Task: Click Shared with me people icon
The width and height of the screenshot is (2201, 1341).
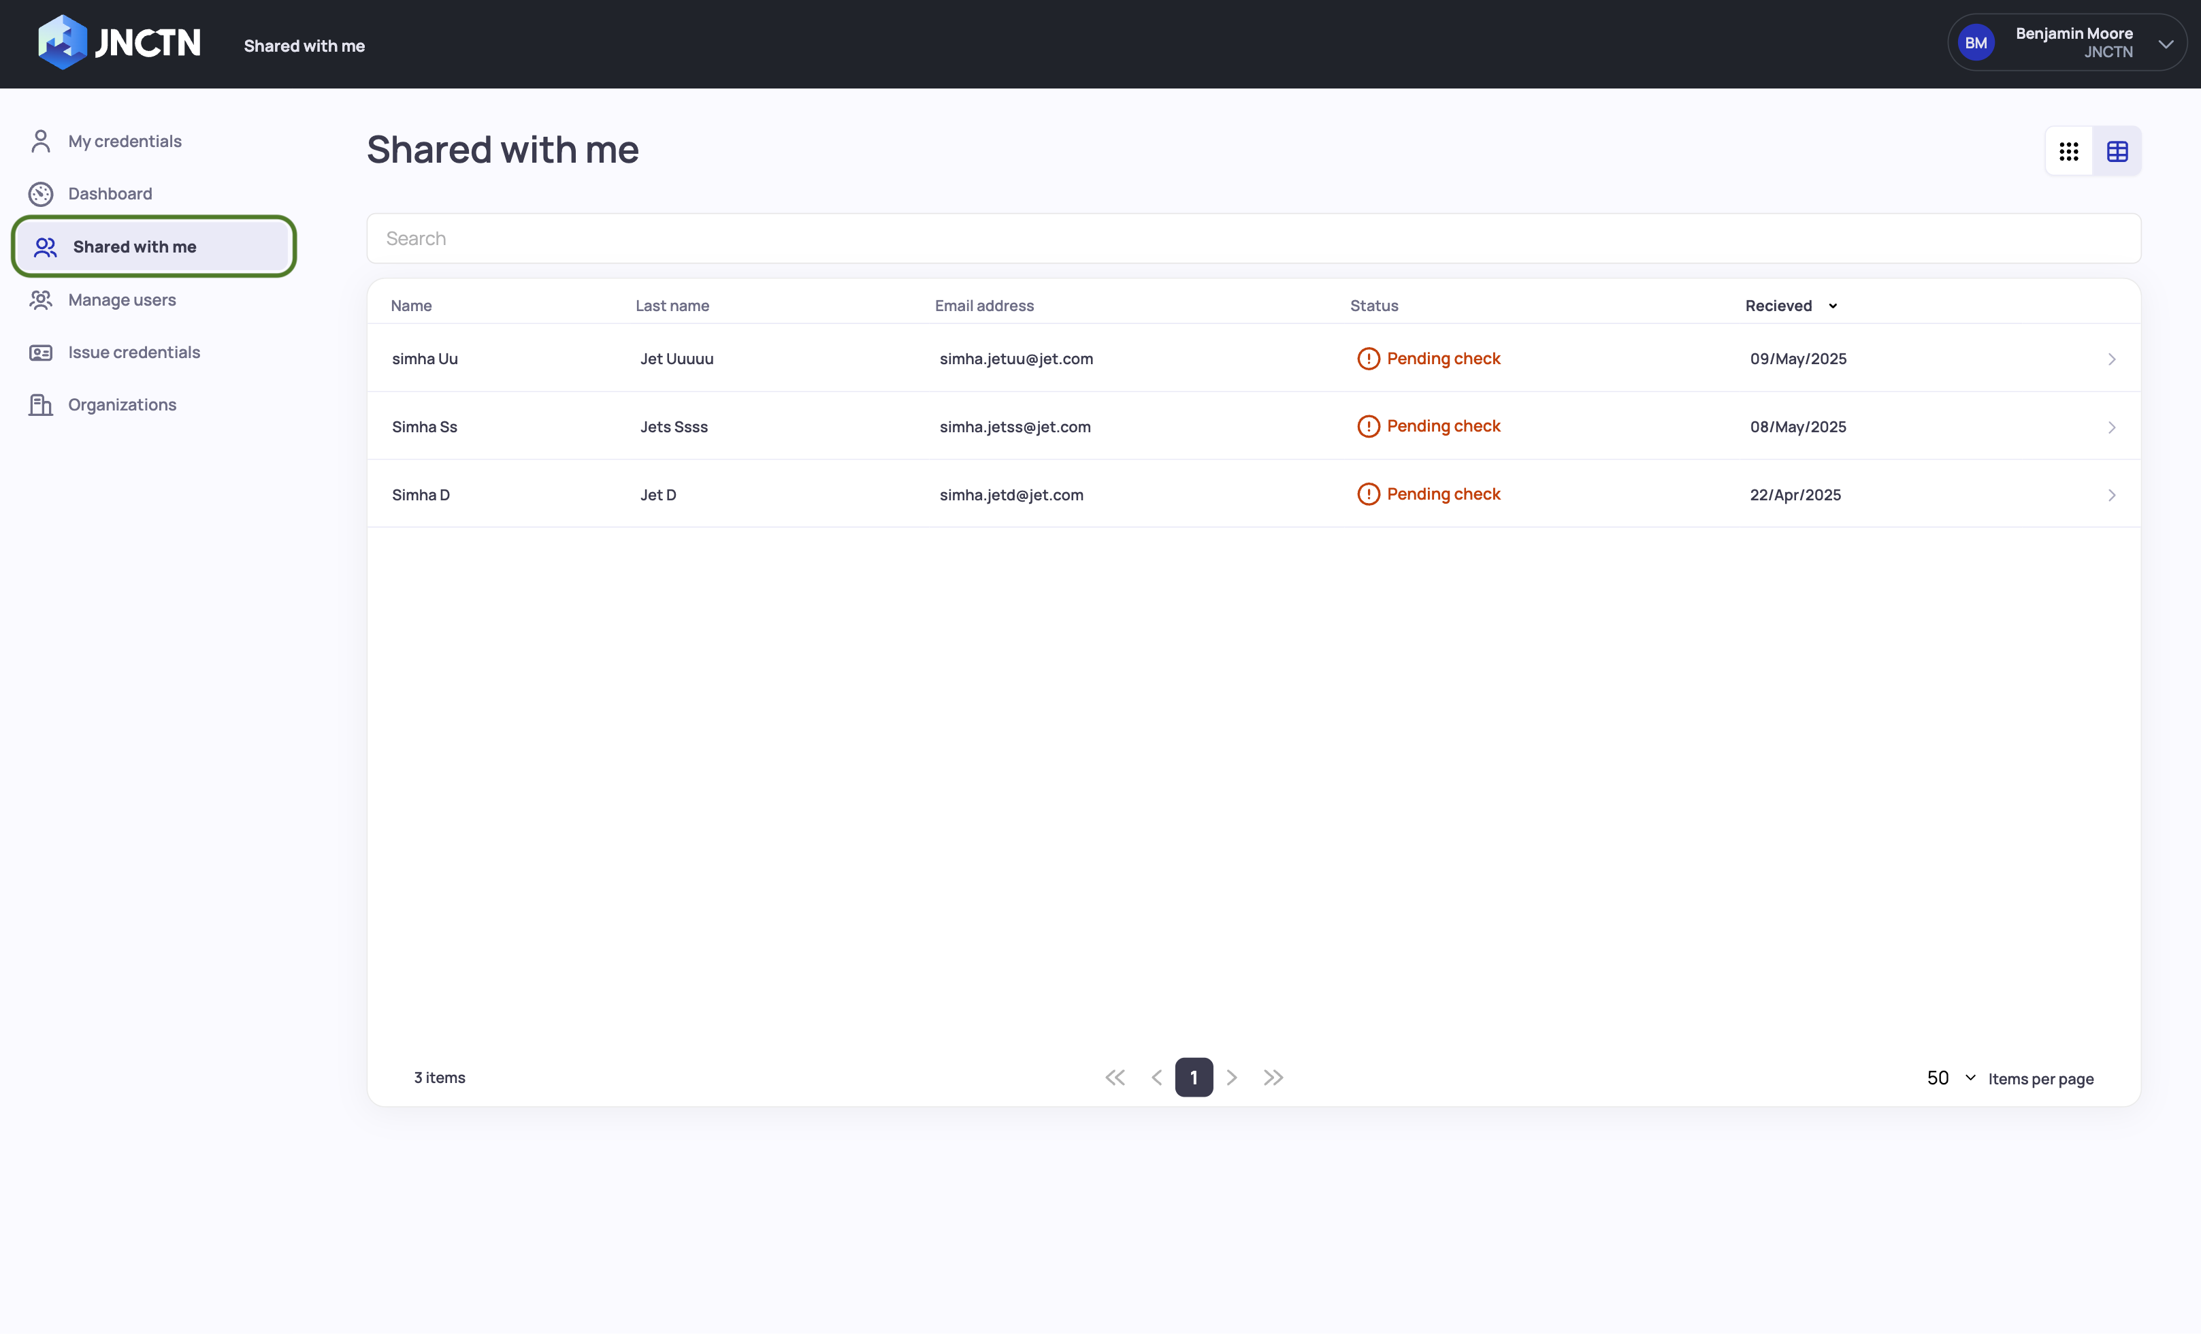Action: pyautogui.click(x=46, y=246)
